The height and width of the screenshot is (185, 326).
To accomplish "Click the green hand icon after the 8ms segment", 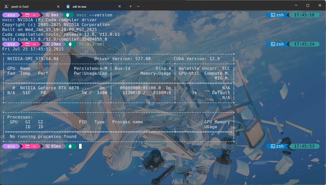I will pos(68,15).
